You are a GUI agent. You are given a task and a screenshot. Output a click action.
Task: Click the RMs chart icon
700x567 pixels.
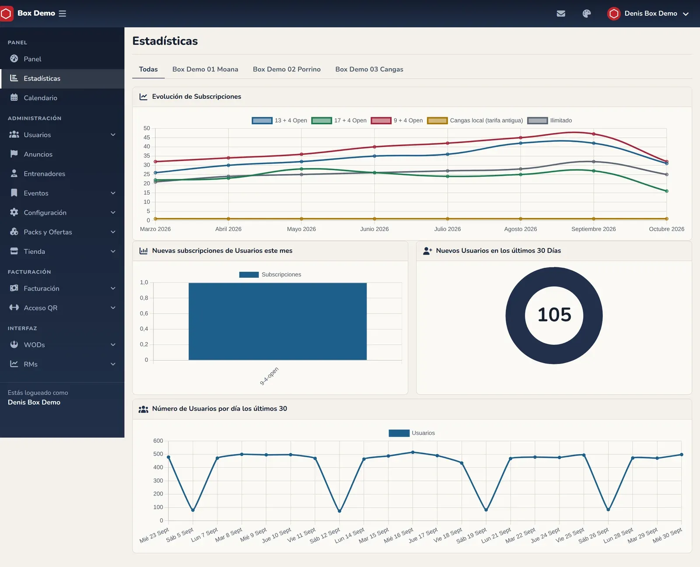pyautogui.click(x=14, y=364)
